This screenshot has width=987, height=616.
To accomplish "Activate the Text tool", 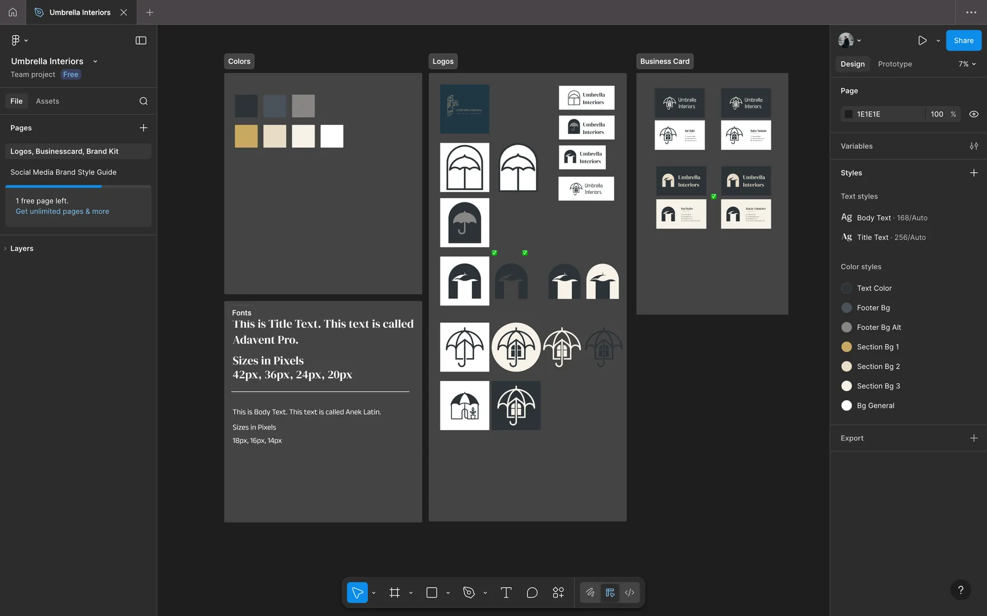I will coord(506,593).
